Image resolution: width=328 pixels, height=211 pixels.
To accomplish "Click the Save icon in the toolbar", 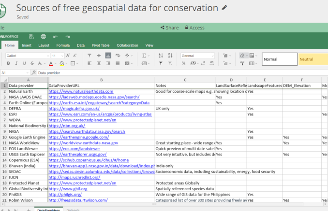I will (x=31, y=37).
